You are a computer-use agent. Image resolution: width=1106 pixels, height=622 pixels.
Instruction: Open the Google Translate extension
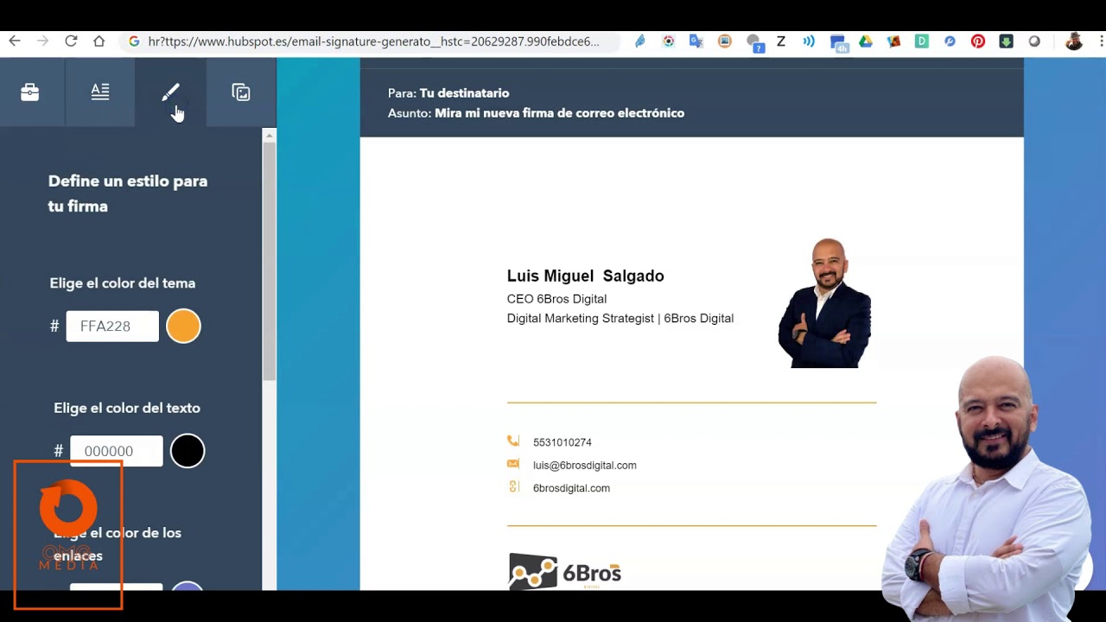pyautogui.click(x=696, y=41)
